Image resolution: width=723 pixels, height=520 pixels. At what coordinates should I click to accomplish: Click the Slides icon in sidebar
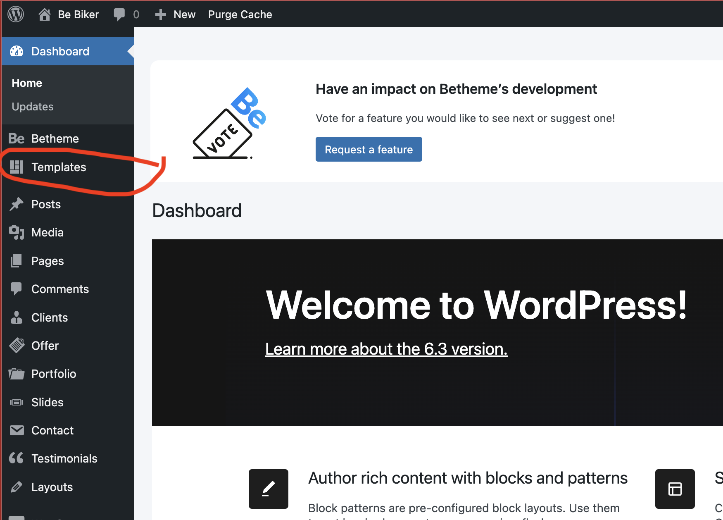17,402
